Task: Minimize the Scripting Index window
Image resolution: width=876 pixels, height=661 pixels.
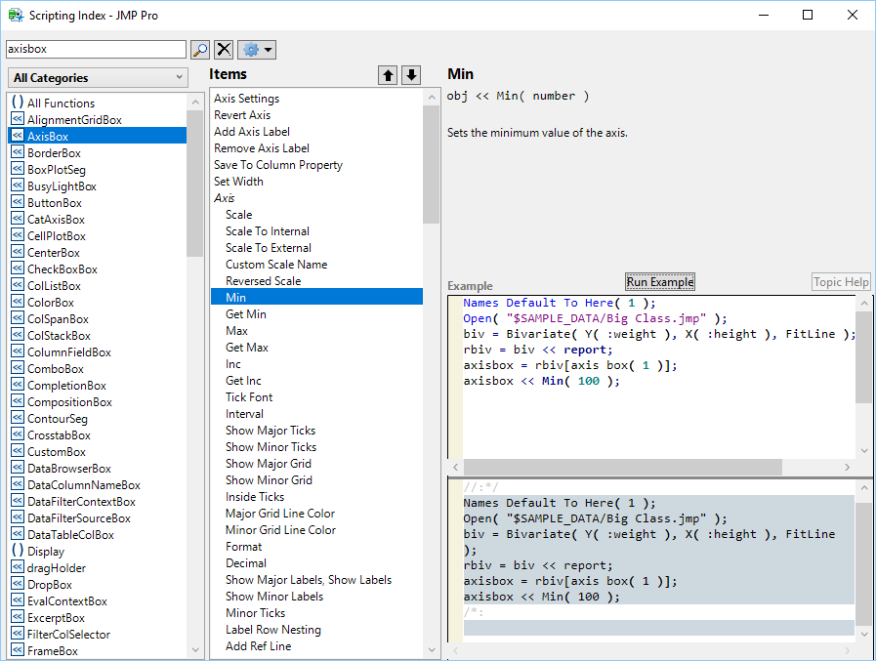Action: point(764,15)
